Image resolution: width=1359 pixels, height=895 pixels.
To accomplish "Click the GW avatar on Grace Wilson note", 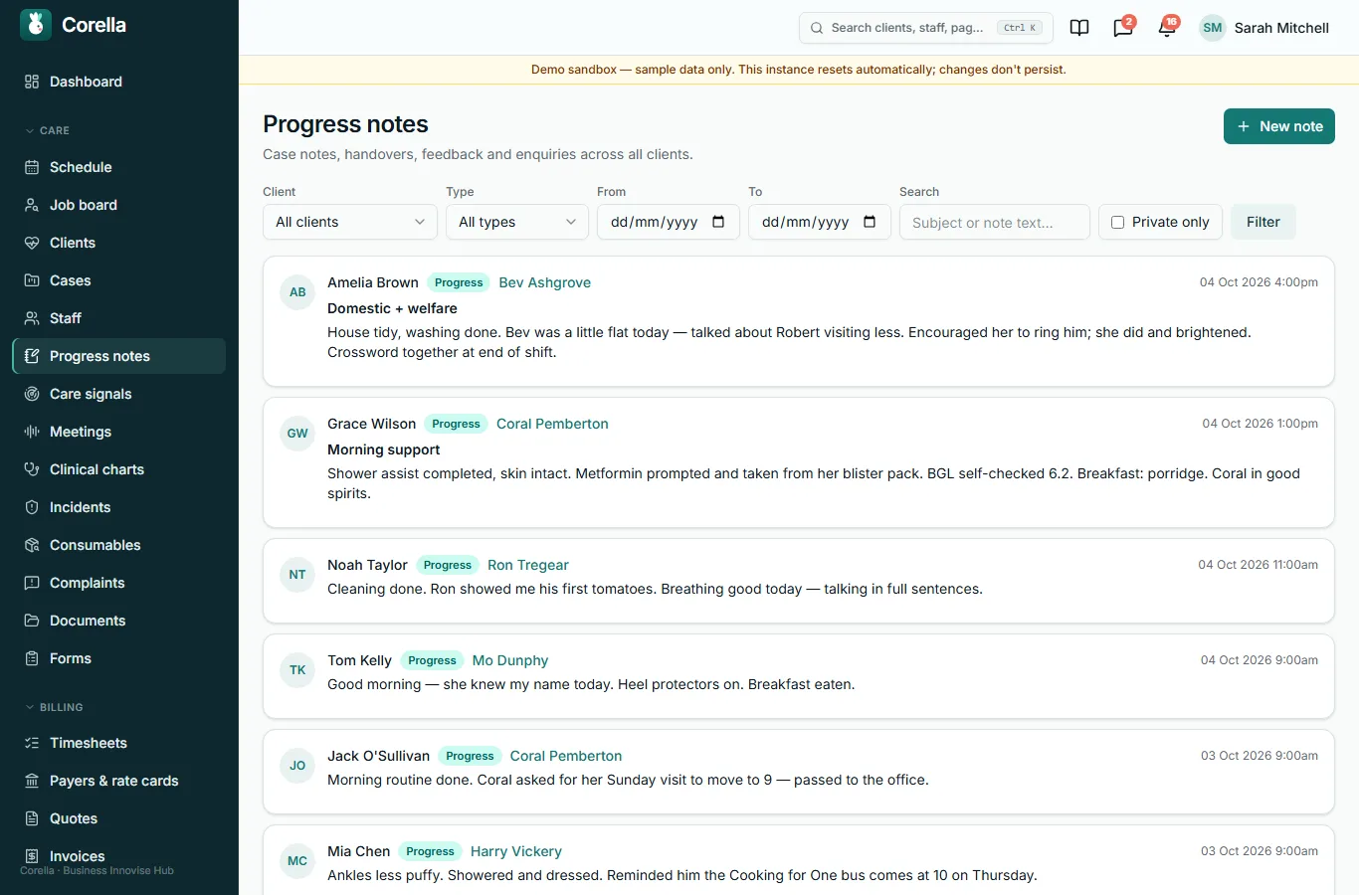I will click(297, 434).
